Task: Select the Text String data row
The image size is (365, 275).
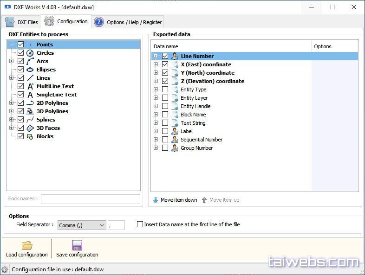Action: click(193, 123)
